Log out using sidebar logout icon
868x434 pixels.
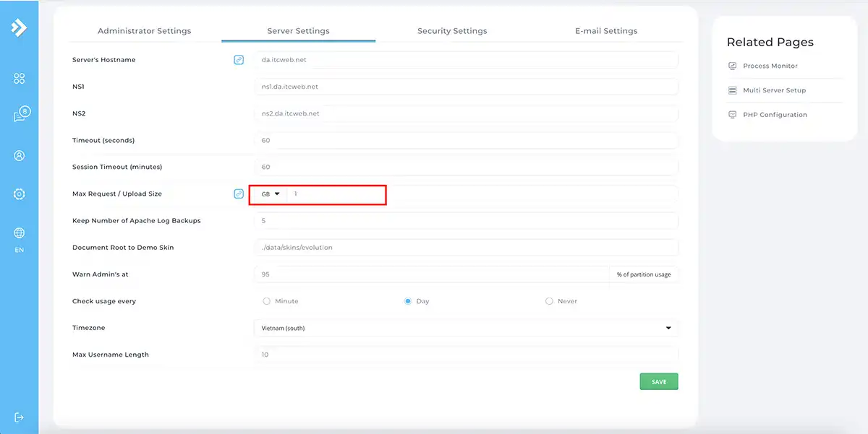[19, 417]
